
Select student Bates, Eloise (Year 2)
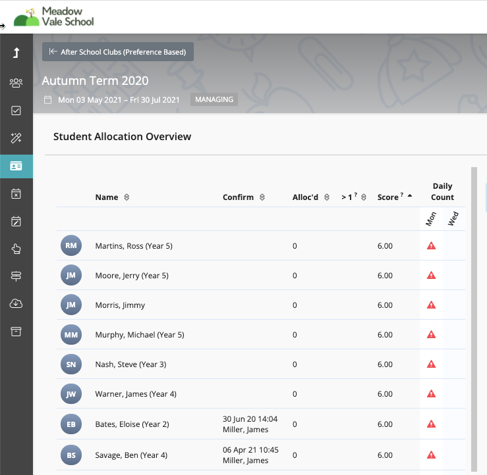(x=132, y=424)
